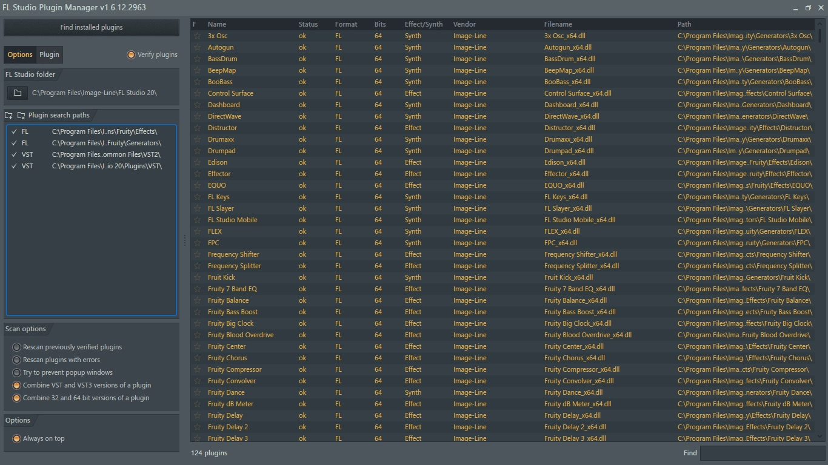This screenshot has height=465, width=828.
Task: Click the add search path icon
Action: pyautogui.click(x=9, y=115)
